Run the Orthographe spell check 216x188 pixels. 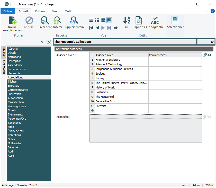pyautogui.click(x=155, y=21)
